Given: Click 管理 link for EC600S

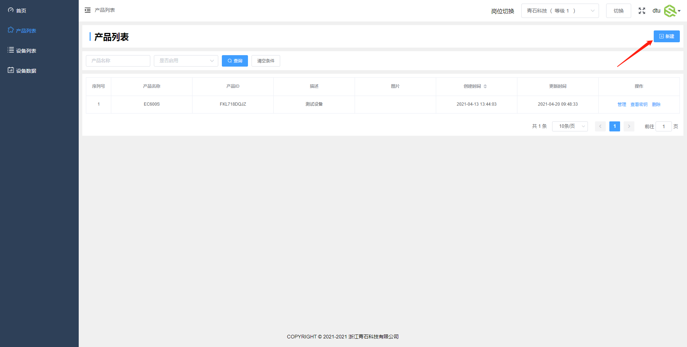Looking at the screenshot, I should 622,105.
